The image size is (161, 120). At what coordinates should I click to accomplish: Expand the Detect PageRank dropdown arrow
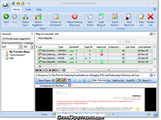pyautogui.click(x=44, y=25)
